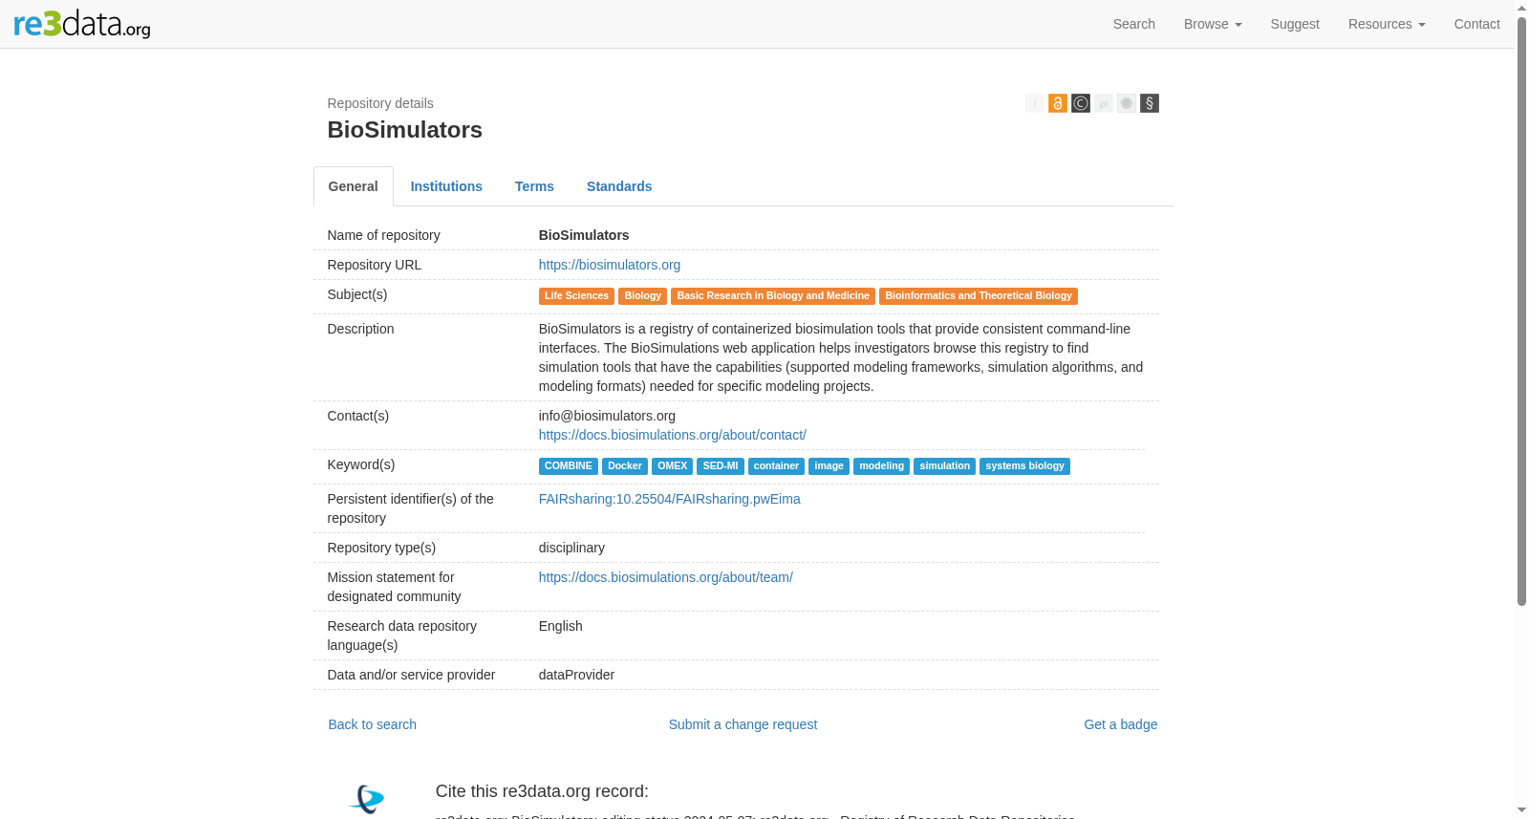
Task: Click the dark paragraph-sign policy icon
Action: coord(1150,103)
